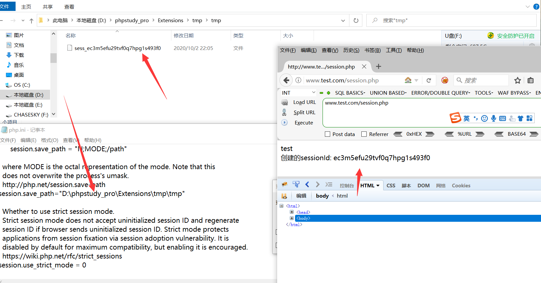
Task: Expand the head node in HTML tree
Action: [292, 212]
